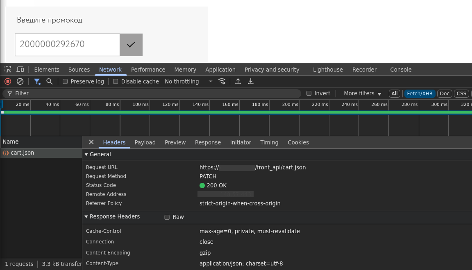Close the request details pane

coord(91,142)
